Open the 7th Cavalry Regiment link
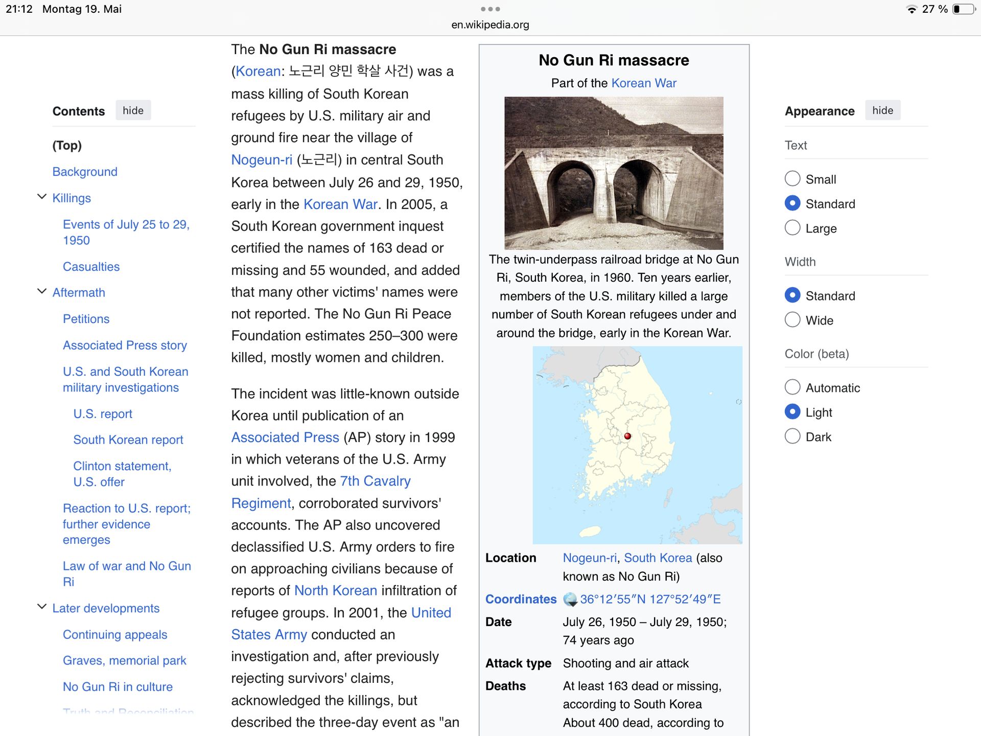Screen dimensions: 981x736 click(x=375, y=481)
